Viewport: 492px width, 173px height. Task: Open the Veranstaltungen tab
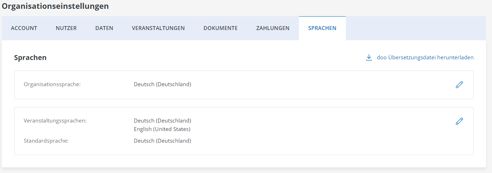click(x=158, y=28)
